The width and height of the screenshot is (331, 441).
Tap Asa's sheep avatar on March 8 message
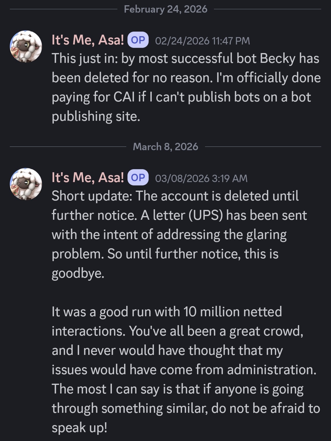click(x=26, y=184)
